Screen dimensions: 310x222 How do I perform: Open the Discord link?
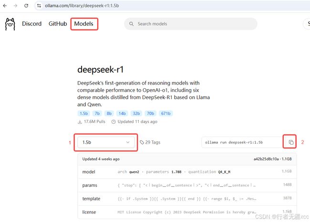point(31,24)
